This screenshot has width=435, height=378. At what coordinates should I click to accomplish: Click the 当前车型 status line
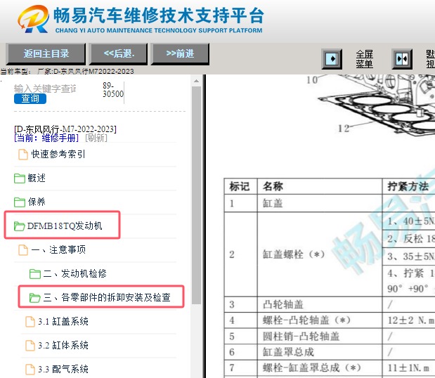point(67,71)
